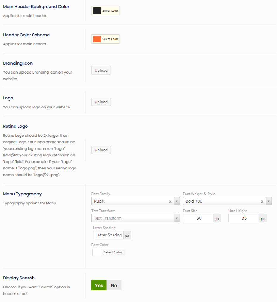Click the Letter Spacing input field

point(108,235)
